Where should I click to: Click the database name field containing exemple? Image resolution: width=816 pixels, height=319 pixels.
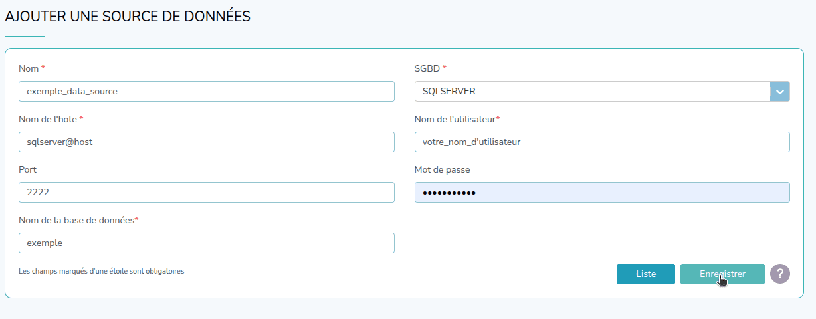[206, 243]
